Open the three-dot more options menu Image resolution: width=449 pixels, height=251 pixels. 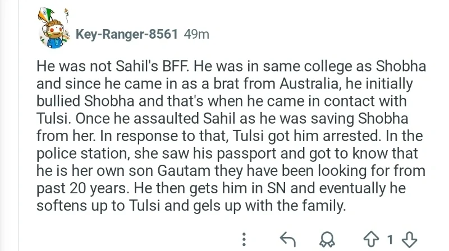click(x=244, y=240)
